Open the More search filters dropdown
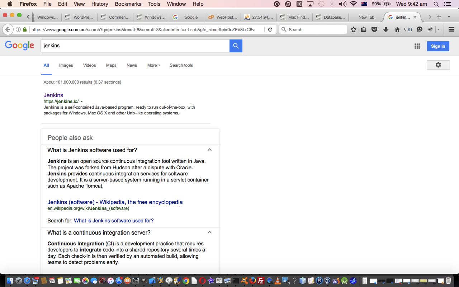The width and height of the screenshot is (459, 287). coord(153,65)
